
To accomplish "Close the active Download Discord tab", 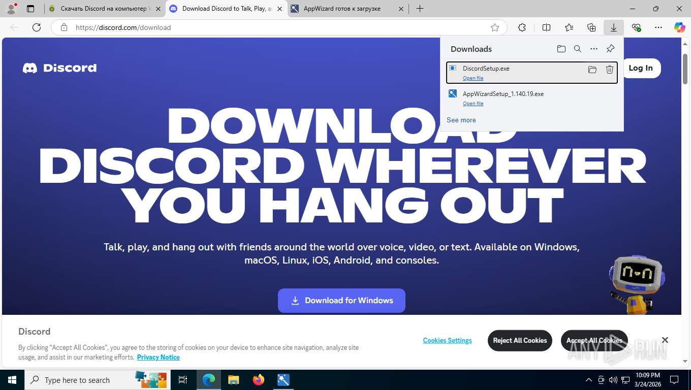I will tap(279, 9).
